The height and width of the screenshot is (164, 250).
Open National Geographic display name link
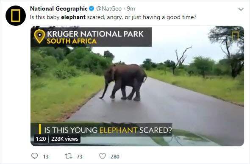tap(59, 8)
